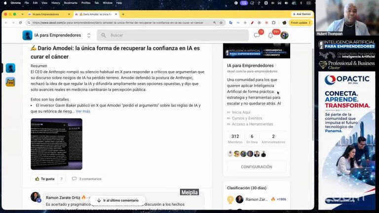Click the Buscar search field
The height and width of the screenshot is (213, 379).
[173, 35]
